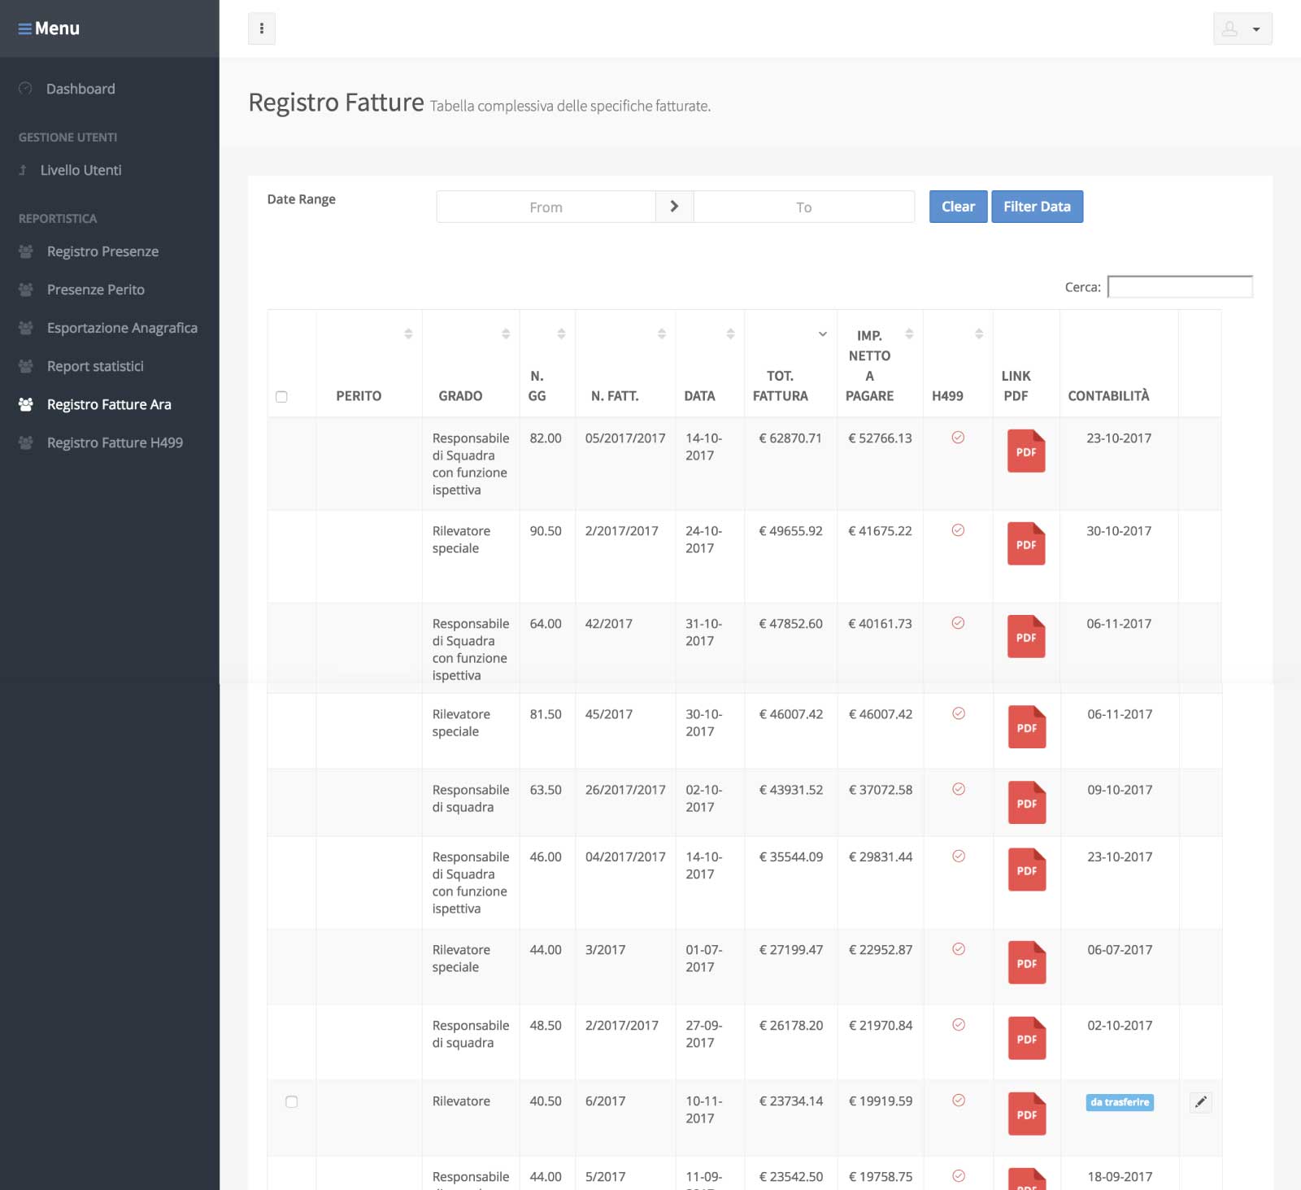
Task: Click the Cerca search box
Action: coord(1180,286)
